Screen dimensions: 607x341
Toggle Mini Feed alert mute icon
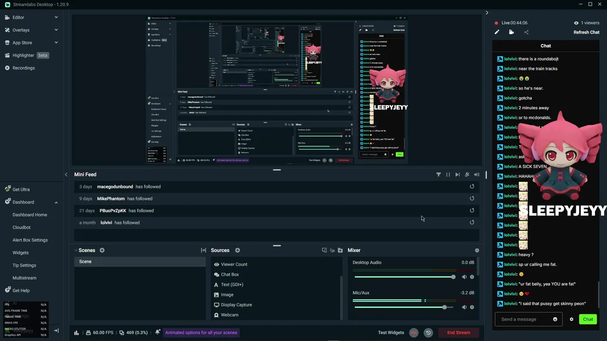[x=467, y=175]
